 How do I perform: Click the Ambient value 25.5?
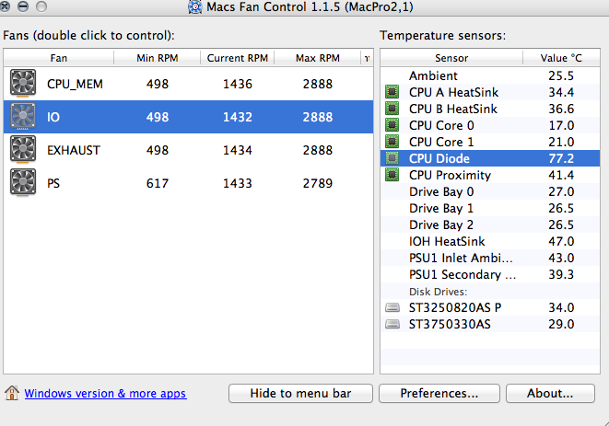click(x=561, y=75)
